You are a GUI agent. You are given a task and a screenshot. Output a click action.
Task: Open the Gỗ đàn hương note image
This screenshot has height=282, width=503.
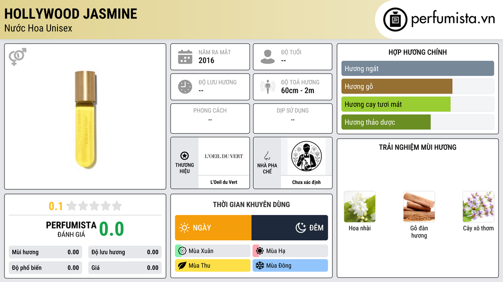[x=419, y=207]
